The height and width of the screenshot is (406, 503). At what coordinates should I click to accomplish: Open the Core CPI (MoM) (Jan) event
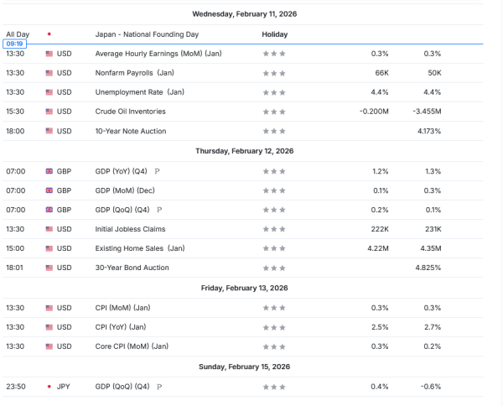[x=132, y=346]
